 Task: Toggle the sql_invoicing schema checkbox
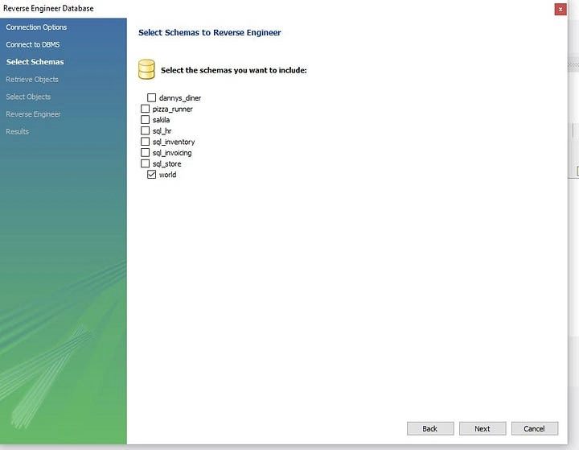point(146,152)
